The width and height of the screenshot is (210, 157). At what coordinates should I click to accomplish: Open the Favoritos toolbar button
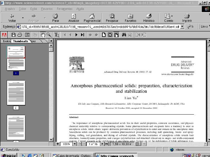(x=130, y=18)
